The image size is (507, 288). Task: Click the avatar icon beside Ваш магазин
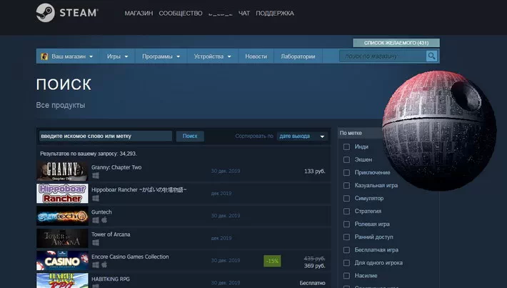(44, 56)
